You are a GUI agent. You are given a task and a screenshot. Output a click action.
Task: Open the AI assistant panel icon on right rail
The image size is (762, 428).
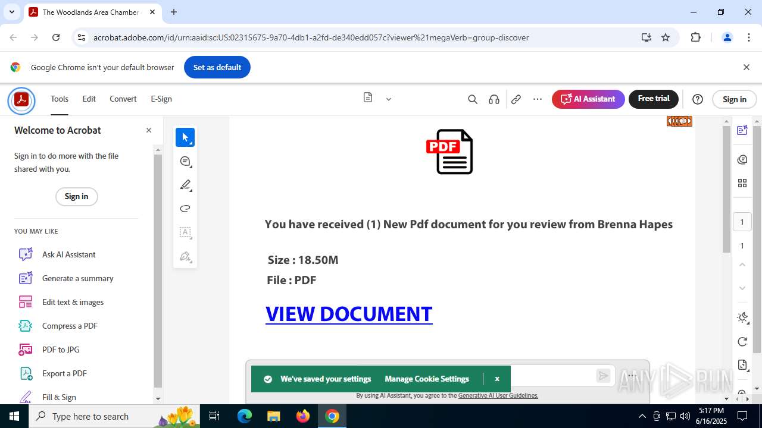[742, 130]
